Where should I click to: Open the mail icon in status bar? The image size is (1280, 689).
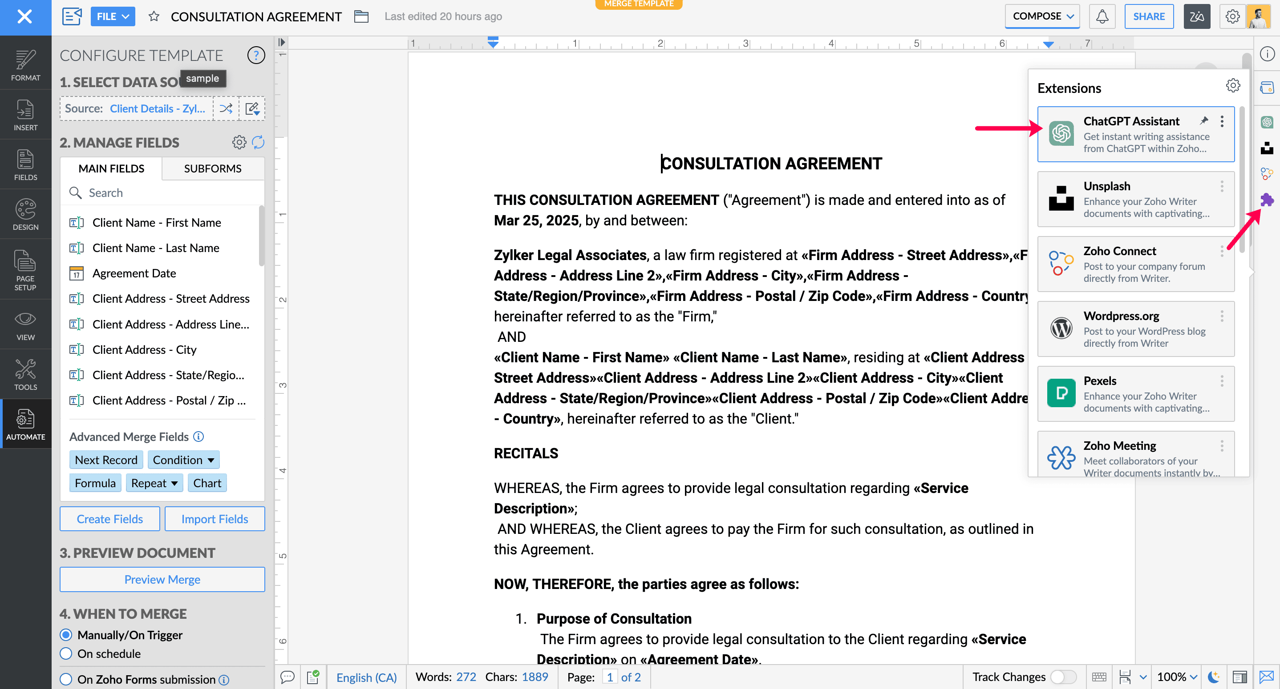coord(1267,677)
